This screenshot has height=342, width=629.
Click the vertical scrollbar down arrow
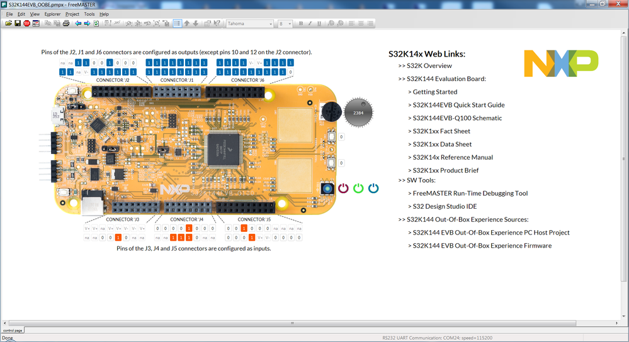[624, 316]
